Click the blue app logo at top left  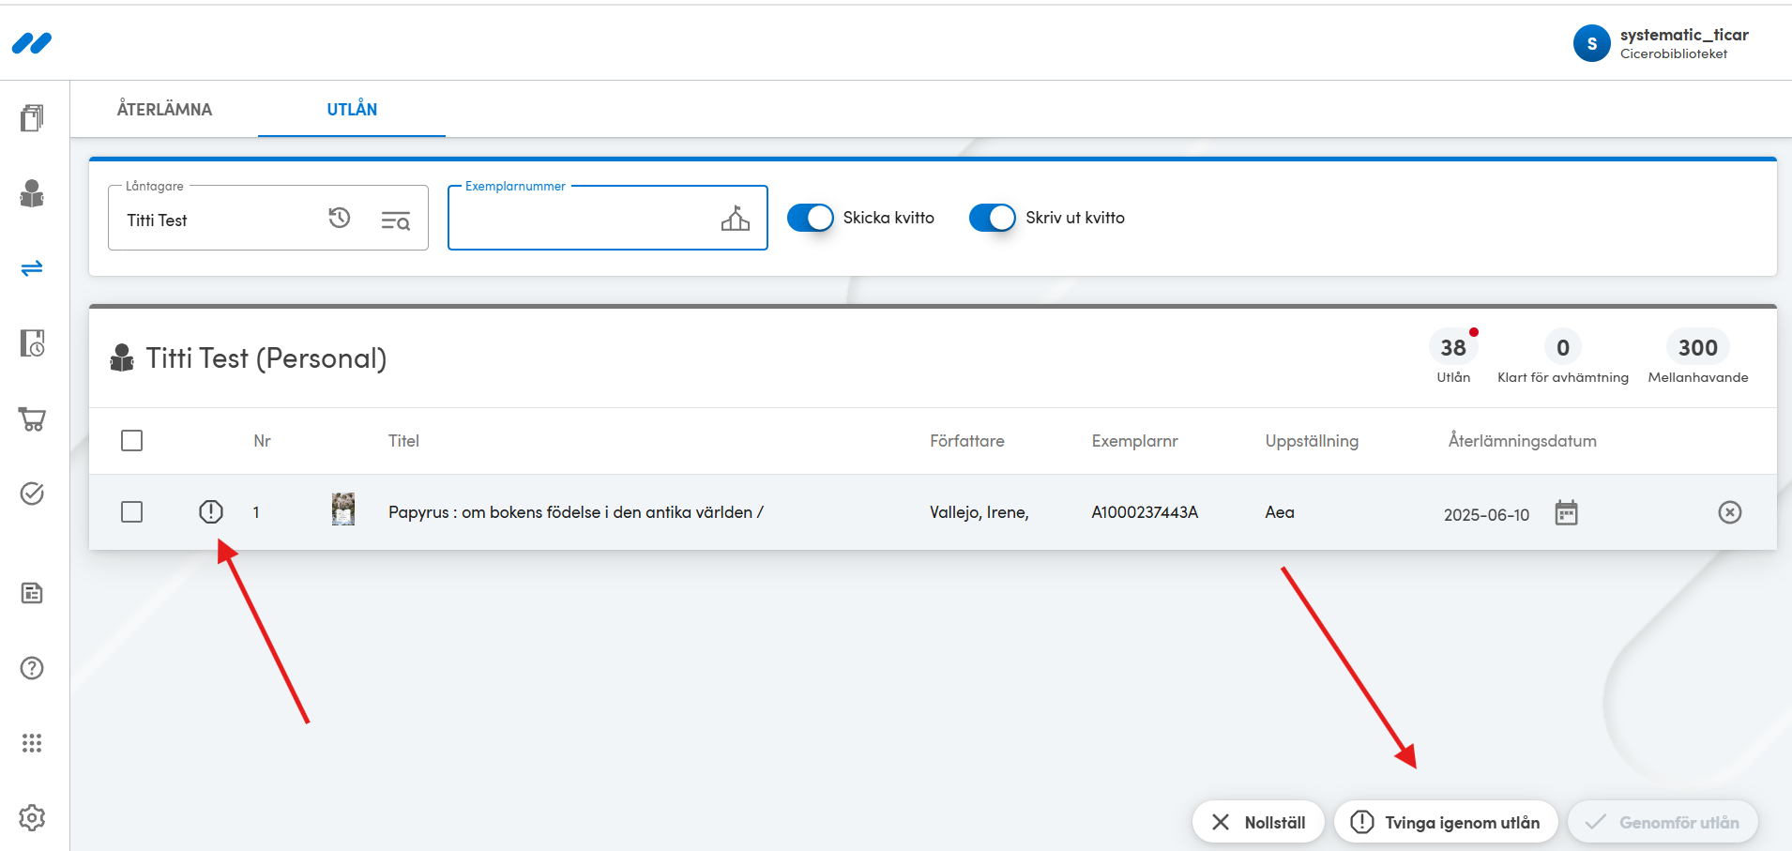click(32, 43)
